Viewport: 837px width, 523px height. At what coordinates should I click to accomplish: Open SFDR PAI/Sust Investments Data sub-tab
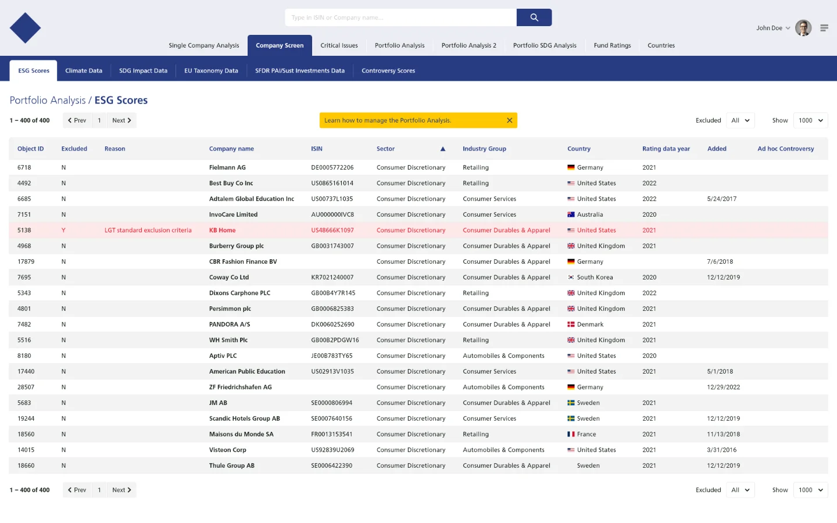pyautogui.click(x=300, y=71)
